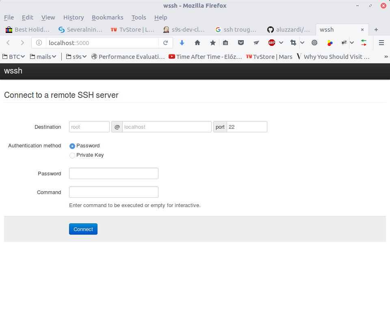
Task: Open the Tools menu
Action: (x=139, y=17)
